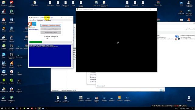Click the red-lettered KMSmicro Console button
Image resolution: width=195 pixels, height=110 pixels.
click(x=51, y=25)
